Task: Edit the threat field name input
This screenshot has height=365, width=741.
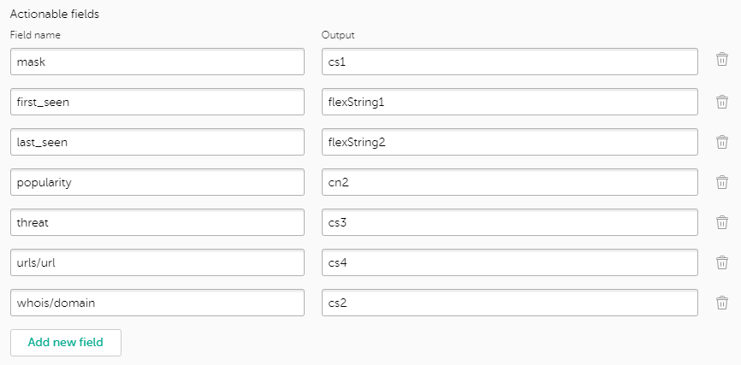Action: [157, 222]
